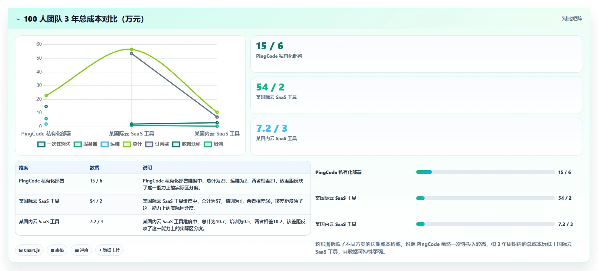
Task: Click the 维度 column header
Action: point(24,168)
